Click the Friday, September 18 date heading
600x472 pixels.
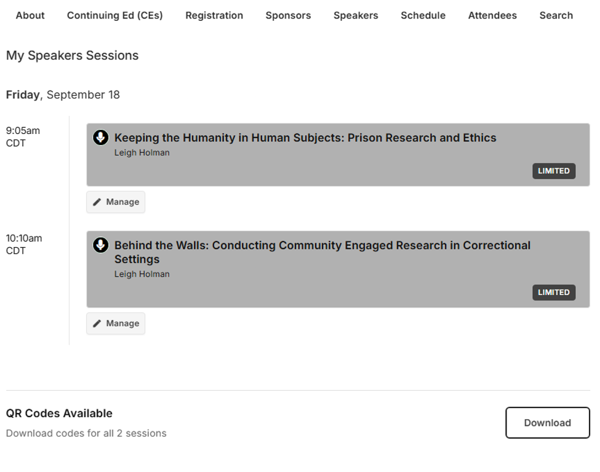coord(63,95)
